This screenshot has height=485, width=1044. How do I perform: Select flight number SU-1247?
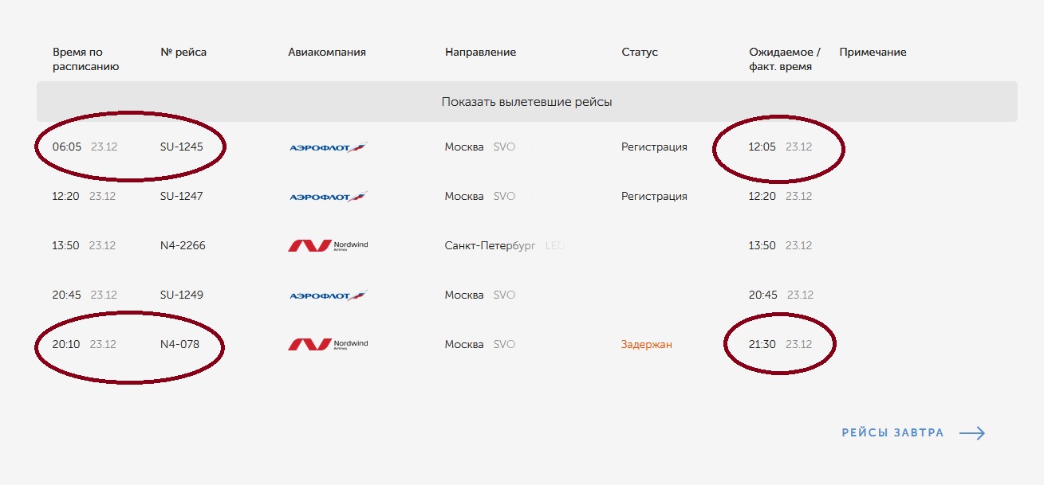(182, 197)
